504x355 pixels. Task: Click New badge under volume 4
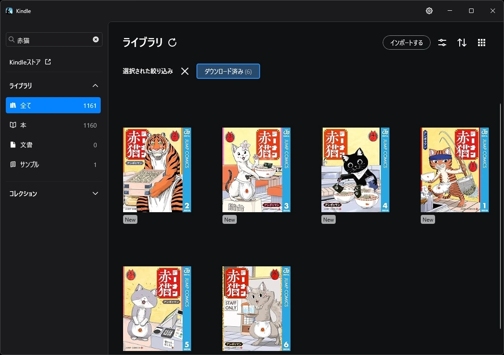coord(329,220)
